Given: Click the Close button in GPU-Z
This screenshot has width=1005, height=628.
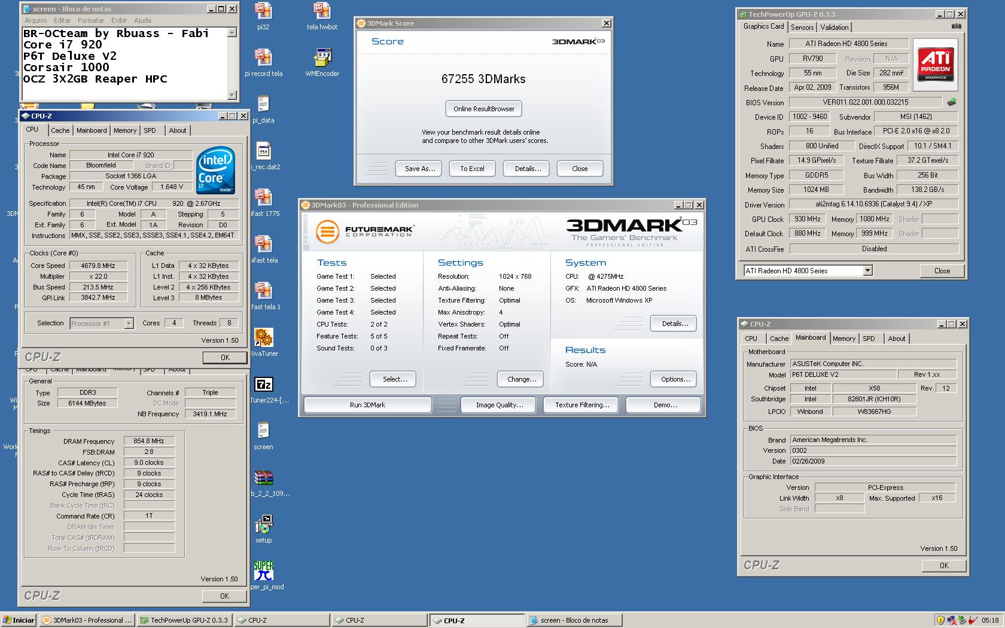Looking at the screenshot, I should [942, 271].
